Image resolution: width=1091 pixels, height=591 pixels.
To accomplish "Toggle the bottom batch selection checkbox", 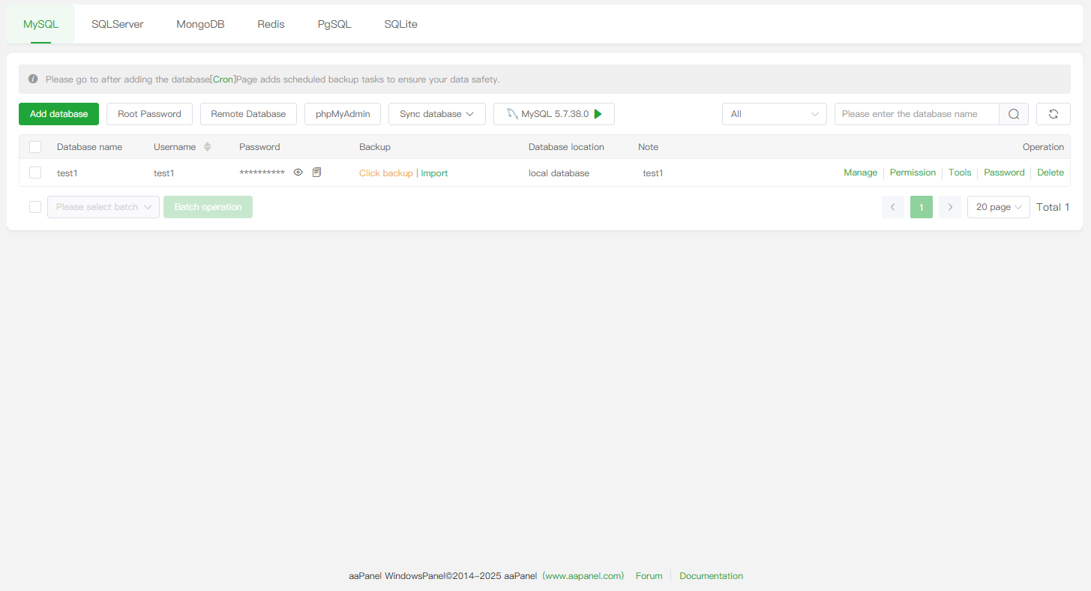I will pos(35,207).
